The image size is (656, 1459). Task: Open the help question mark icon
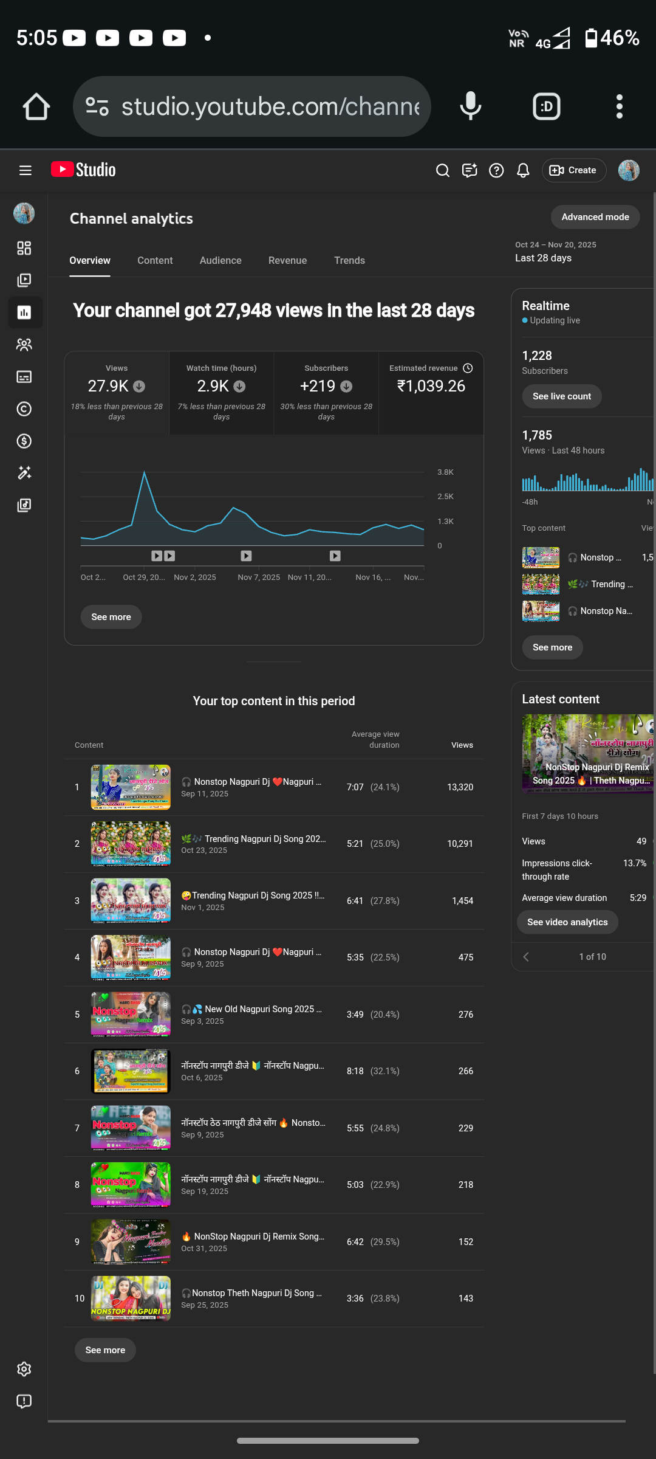pos(496,170)
